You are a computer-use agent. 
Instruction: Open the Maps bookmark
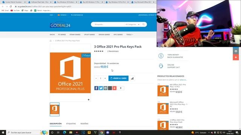[25, 10]
